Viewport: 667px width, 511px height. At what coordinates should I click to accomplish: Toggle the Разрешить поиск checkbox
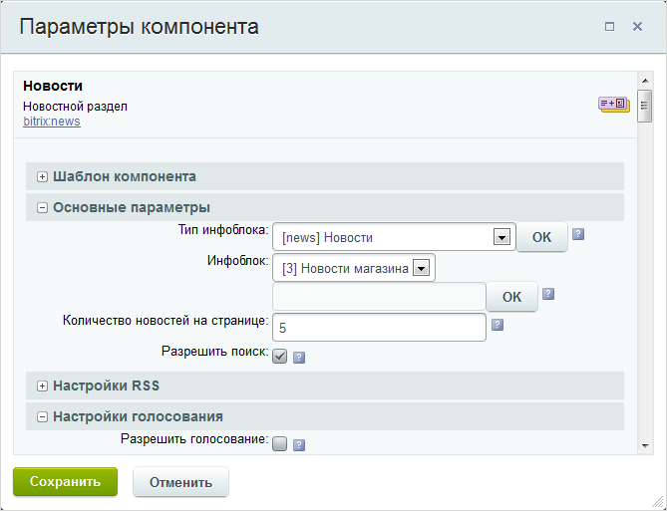click(x=280, y=357)
